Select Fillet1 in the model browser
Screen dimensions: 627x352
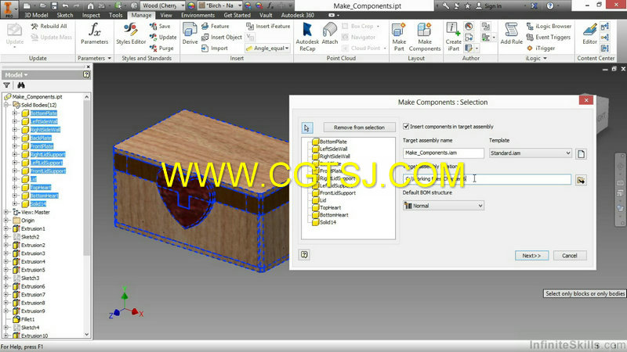[27, 319]
